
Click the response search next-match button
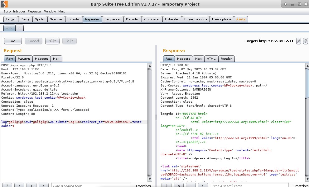pos(203,185)
